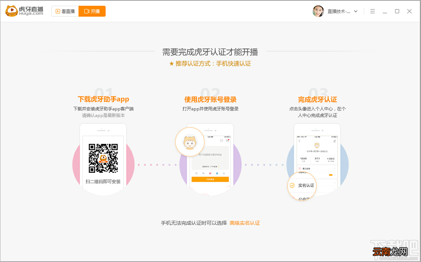Click the 完成虎牙认证 heading

pyautogui.click(x=317, y=100)
